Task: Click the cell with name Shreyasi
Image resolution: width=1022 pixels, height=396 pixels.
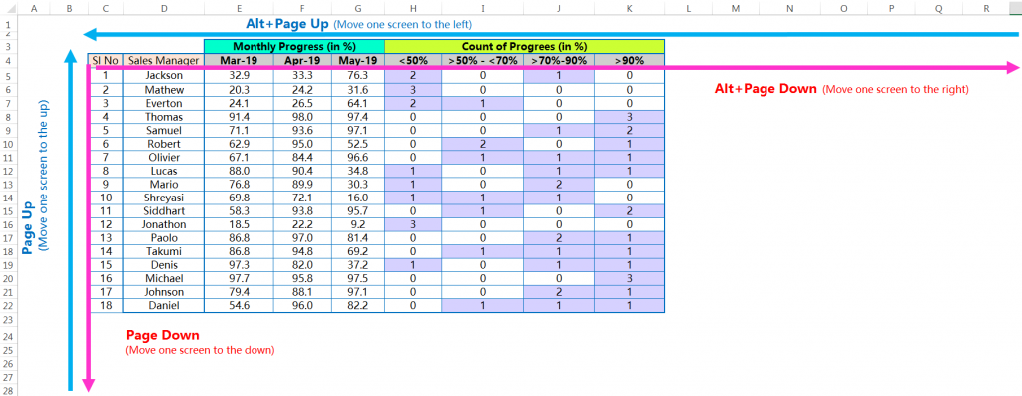Action: [163, 198]
